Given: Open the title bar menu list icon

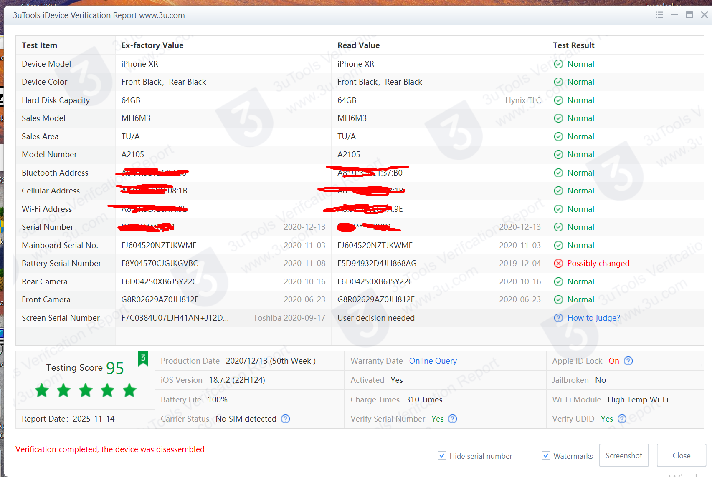Looking at the screenshot, I should [x=659, y=15].
